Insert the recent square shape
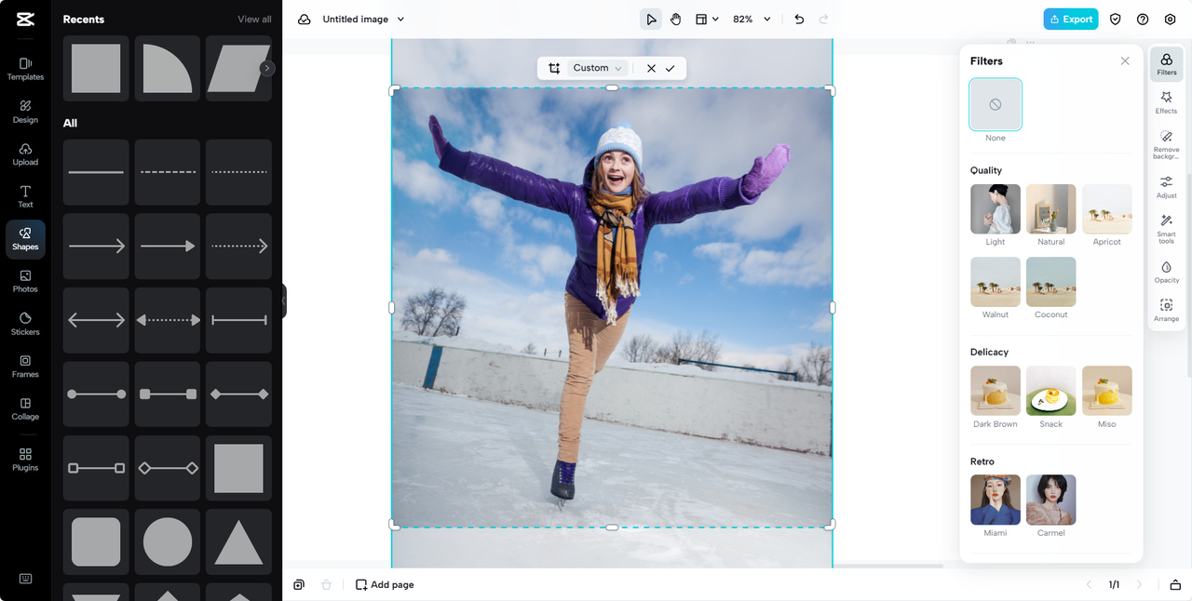 tap(96, 68)
